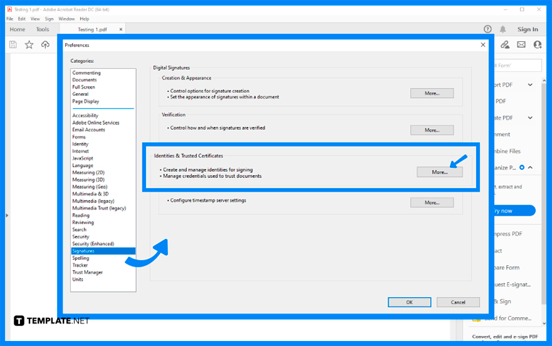The width and height of the screenshot is (552, 346).
Task: Select Language category
Action: 83,165
